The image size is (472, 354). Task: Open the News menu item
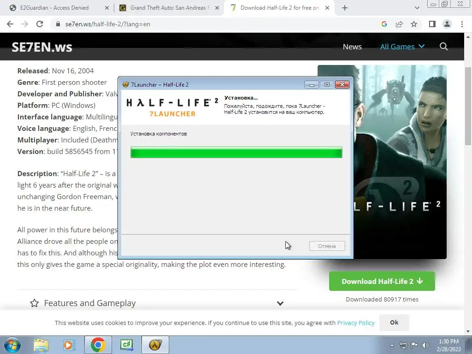click(352, 47)
